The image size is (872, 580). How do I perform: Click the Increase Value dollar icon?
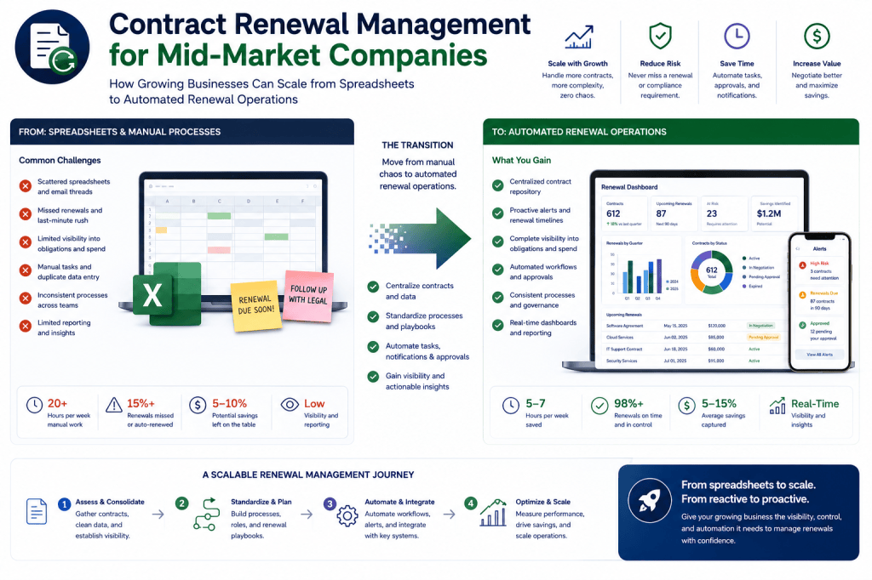click(817, 36)
